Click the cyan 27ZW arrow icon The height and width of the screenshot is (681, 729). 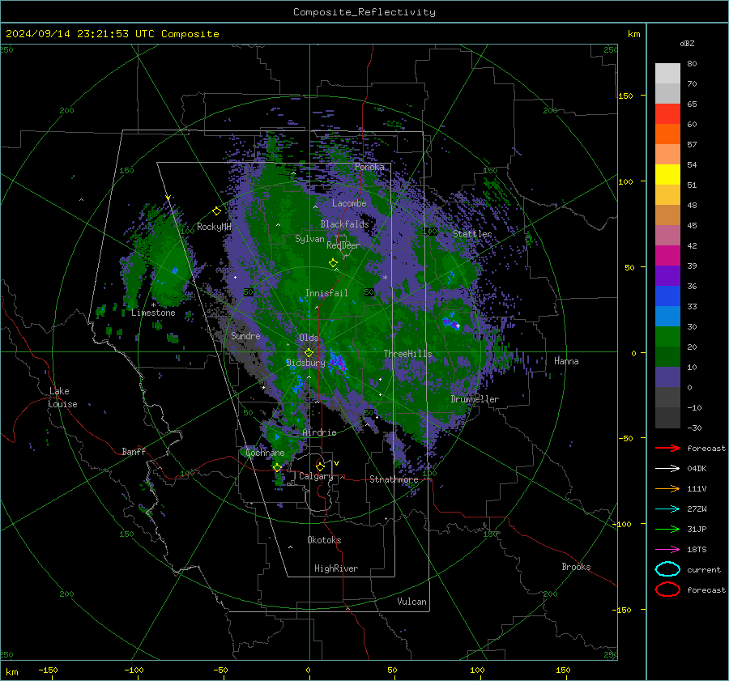[667, 509]
